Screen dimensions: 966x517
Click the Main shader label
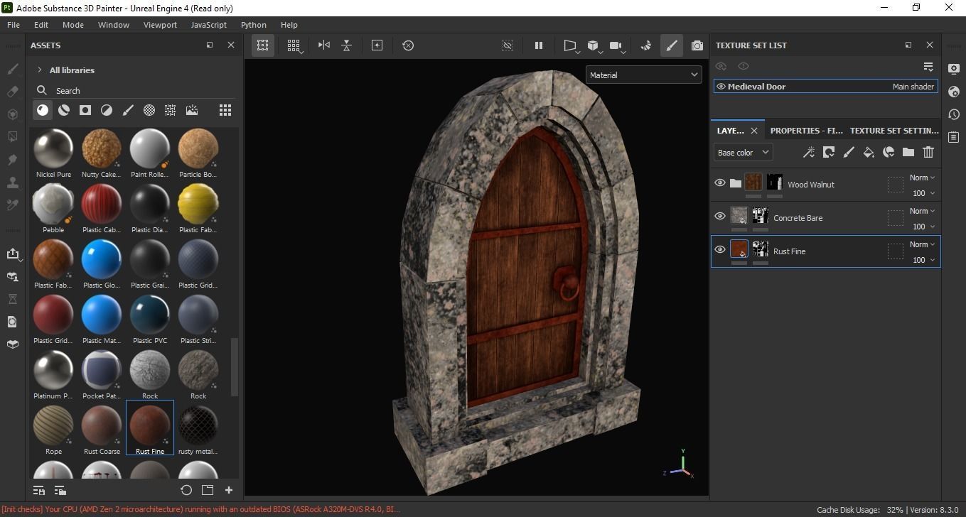coord(913,87)
